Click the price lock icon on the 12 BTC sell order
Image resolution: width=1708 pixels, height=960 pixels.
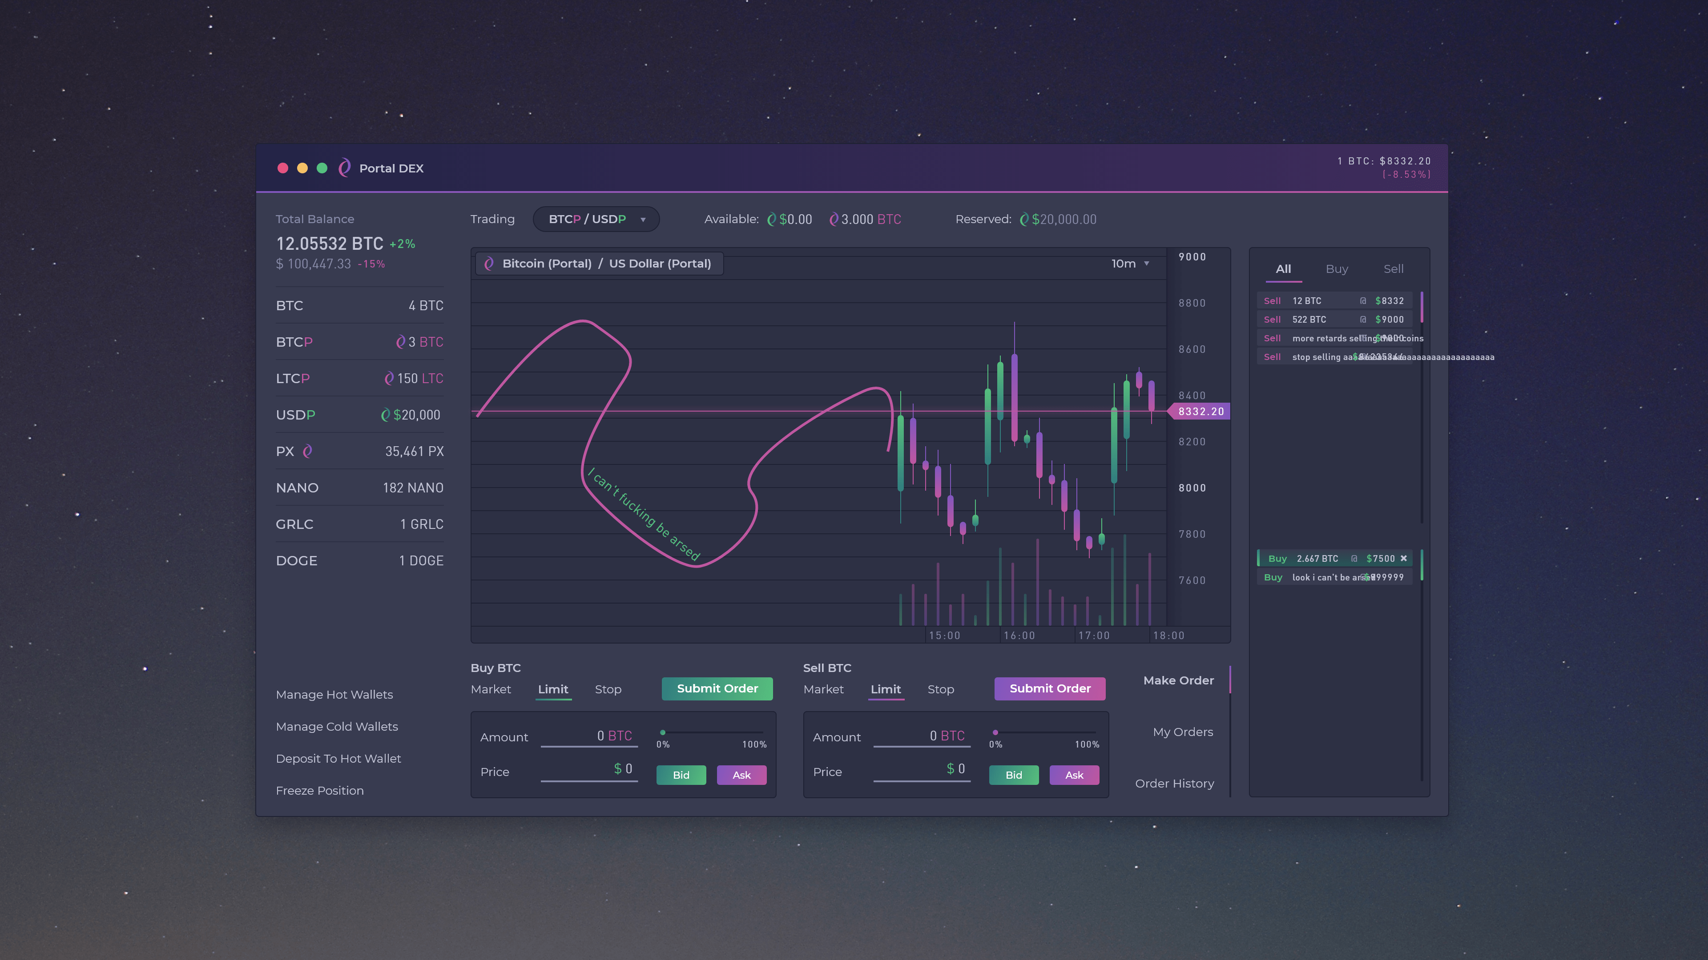(x=1362, y=301)
